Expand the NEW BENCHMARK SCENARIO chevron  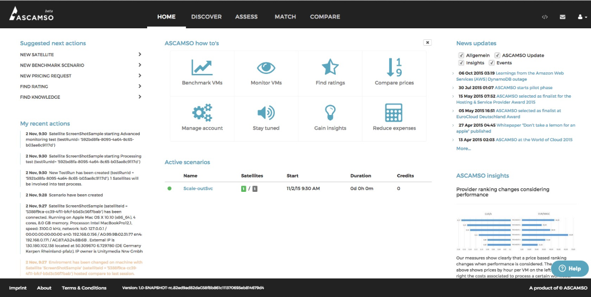(x=140, y=65)
